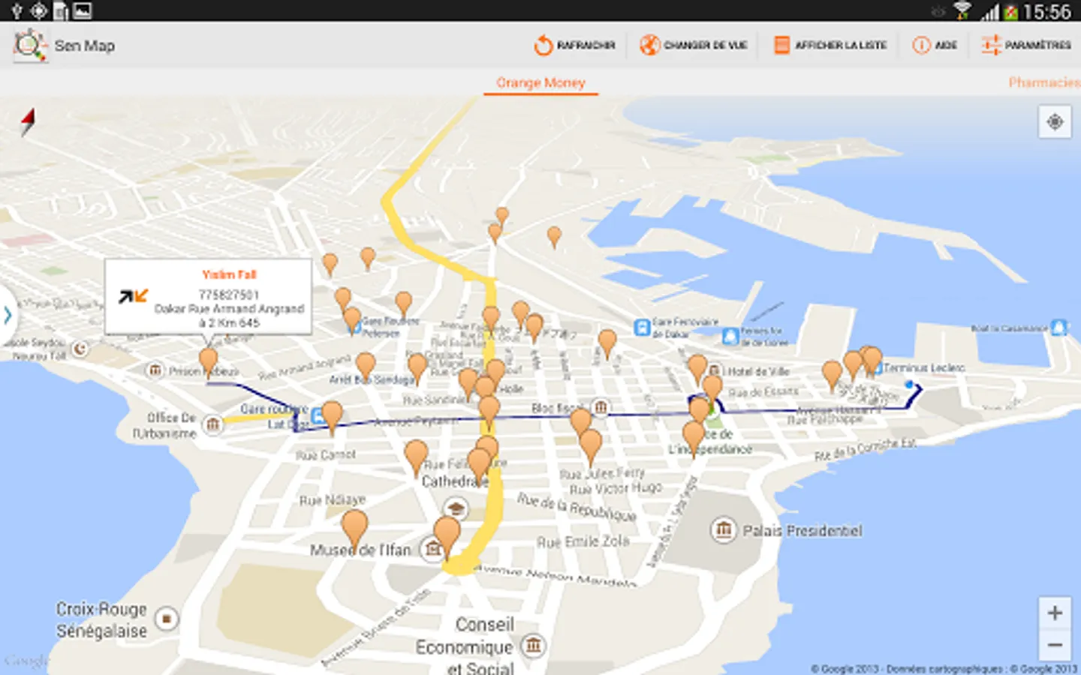Tap the marker left of Cathedrale label

tap(416, 457)
